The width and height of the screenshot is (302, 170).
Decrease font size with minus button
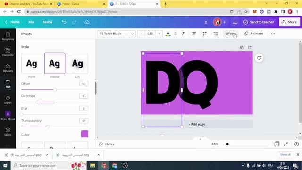tap(141, 34)
